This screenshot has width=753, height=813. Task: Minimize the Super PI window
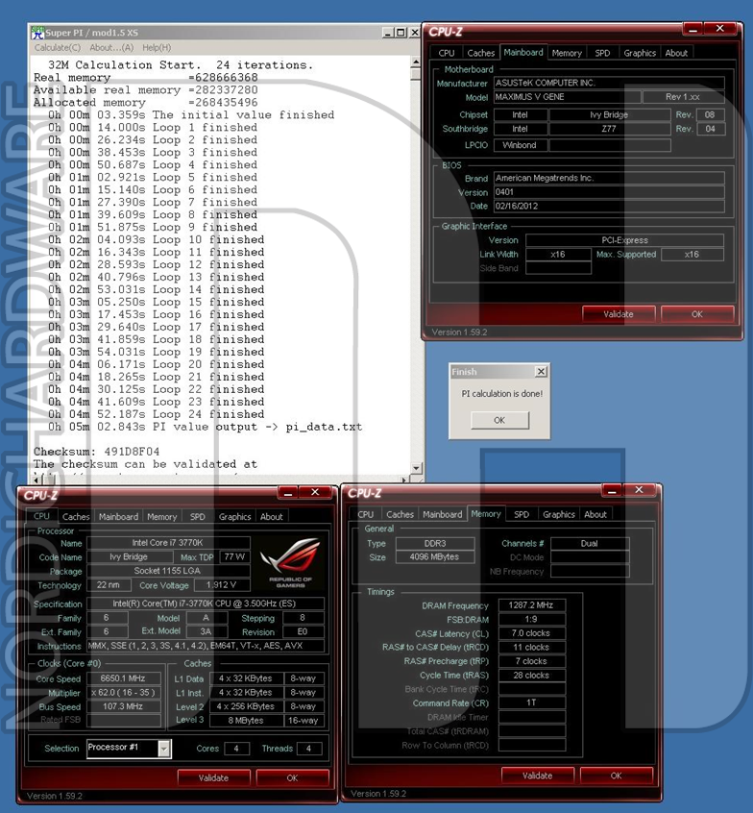[x=388, y=33]
